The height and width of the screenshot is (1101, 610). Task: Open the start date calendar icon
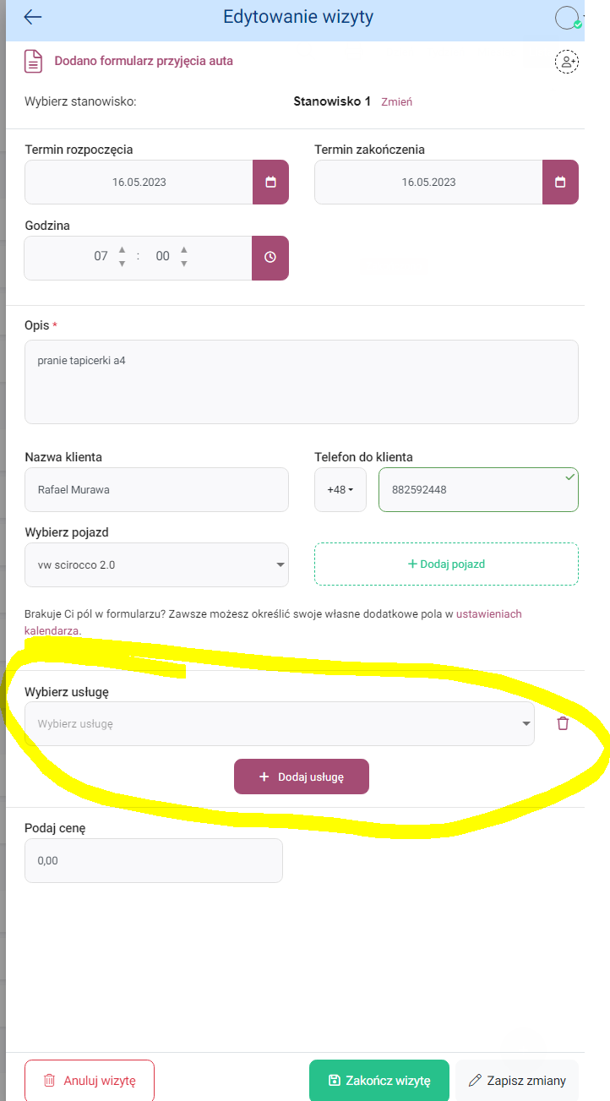pyautogui.click(x=270, y=182)
